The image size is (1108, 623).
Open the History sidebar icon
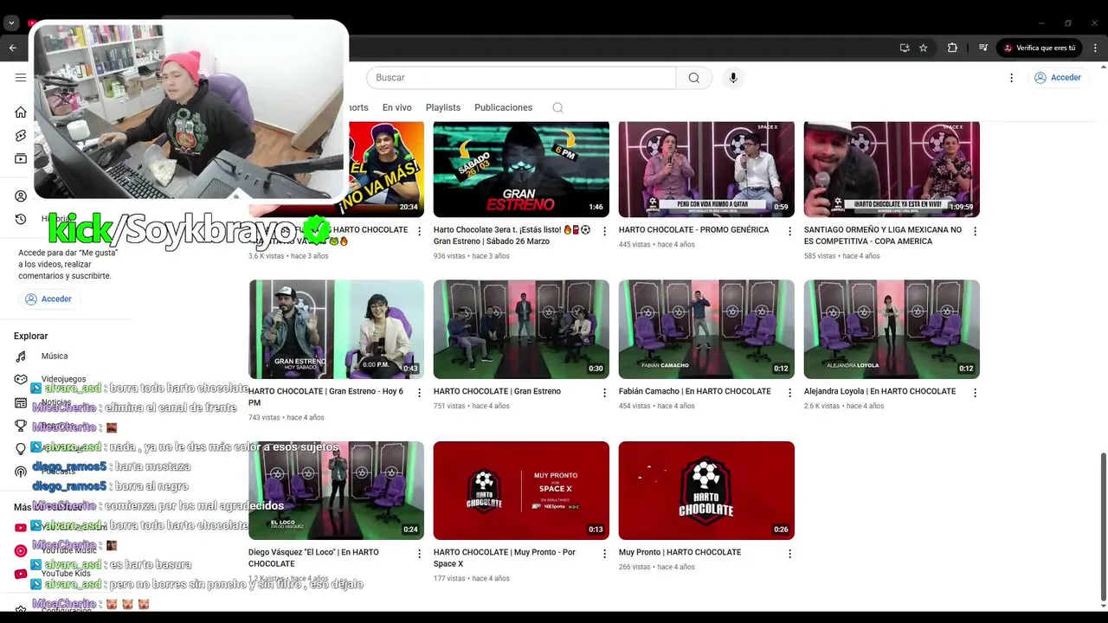[x=21, y=219]
